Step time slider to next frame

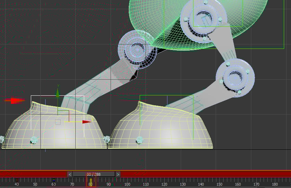[118, 174]
